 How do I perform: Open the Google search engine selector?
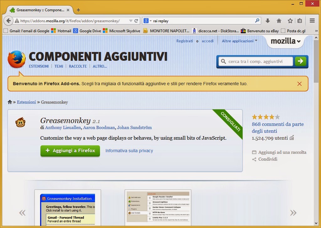[x=147, y=21]
